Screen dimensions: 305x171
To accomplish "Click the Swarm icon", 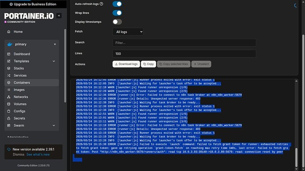I will click(x=8, y=125).
